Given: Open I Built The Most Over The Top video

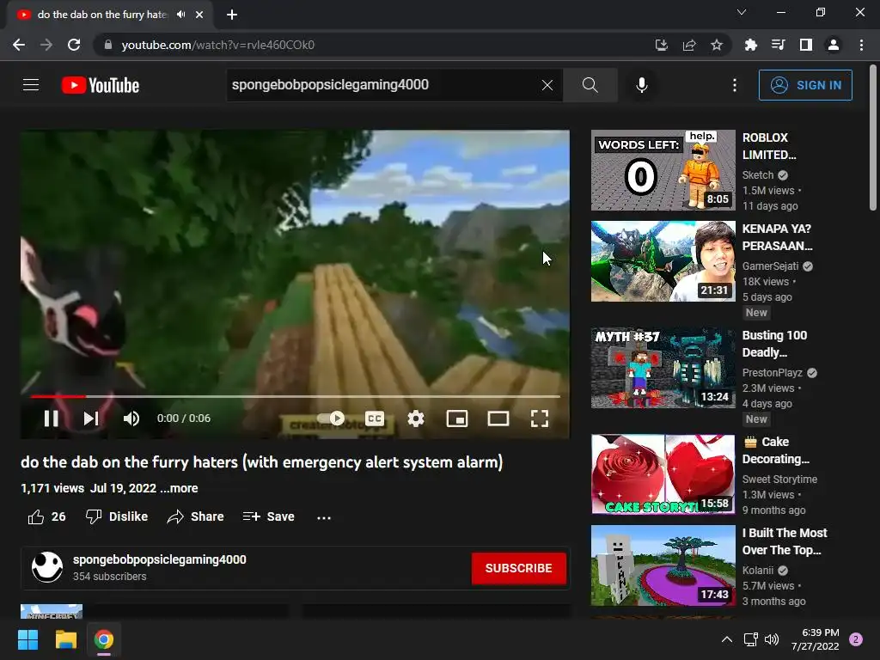Looking at the screenshot, I should (663, 565).
